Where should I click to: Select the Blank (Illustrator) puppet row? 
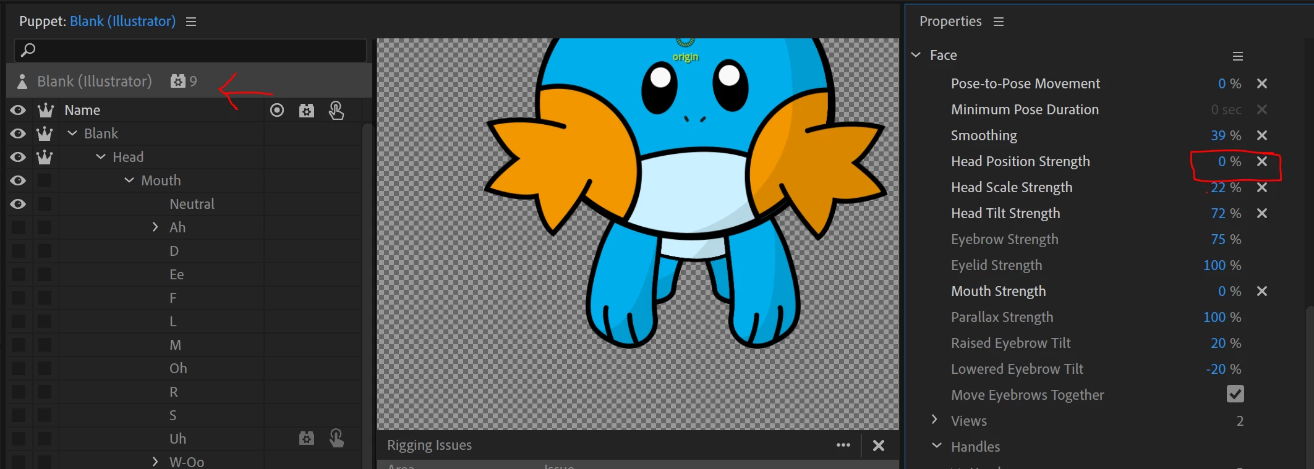tap(189, 81)
